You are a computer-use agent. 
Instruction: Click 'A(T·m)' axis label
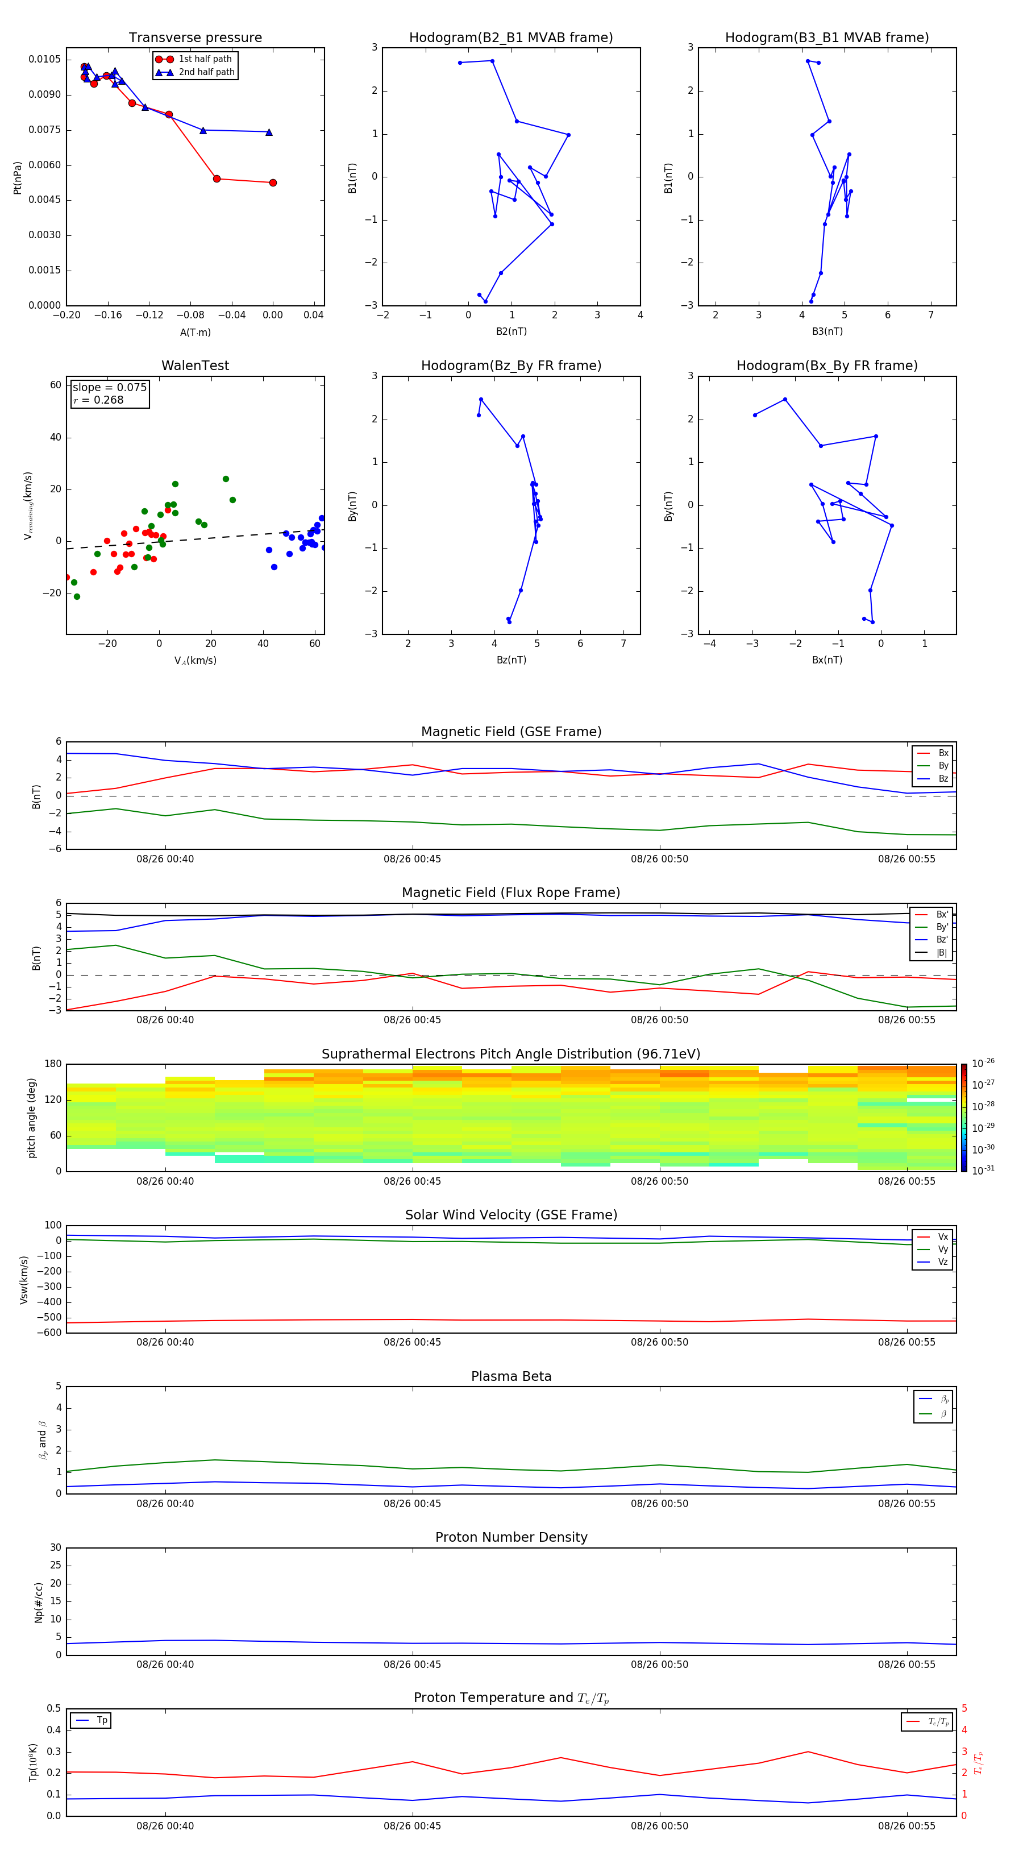[195, 332]
